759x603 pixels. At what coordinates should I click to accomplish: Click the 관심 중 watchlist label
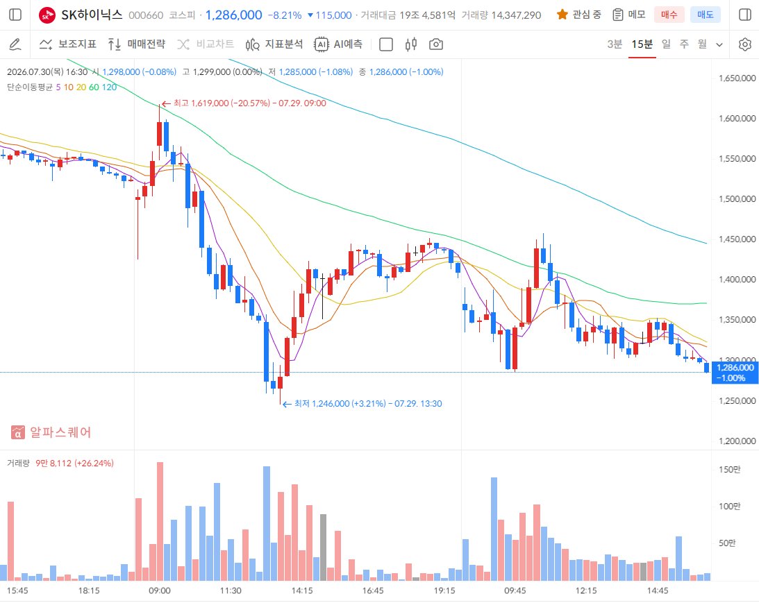[587, 15]
